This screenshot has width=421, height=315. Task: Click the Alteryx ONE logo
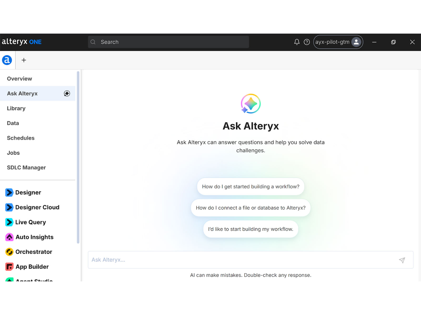click(x=22, y=42)
